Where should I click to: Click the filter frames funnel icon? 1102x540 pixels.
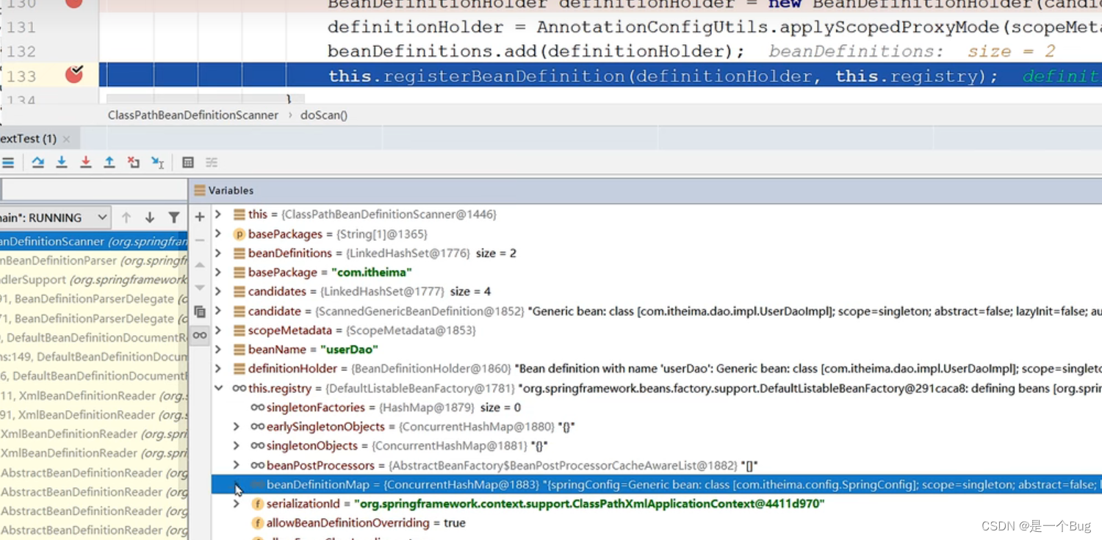174,217
